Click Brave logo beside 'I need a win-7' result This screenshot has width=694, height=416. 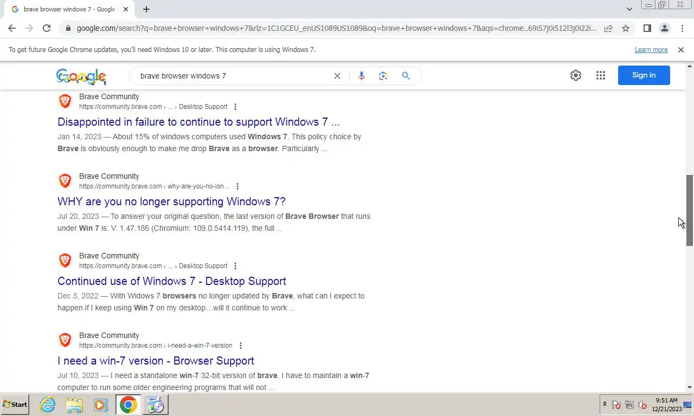tap(65, 340)
